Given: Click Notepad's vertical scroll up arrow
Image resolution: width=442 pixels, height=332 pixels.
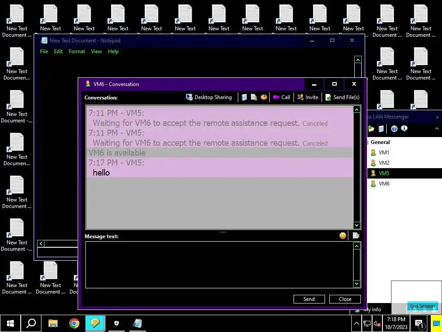Looking at the screenshot, I should pyautogui.click(x=358, y=60).
